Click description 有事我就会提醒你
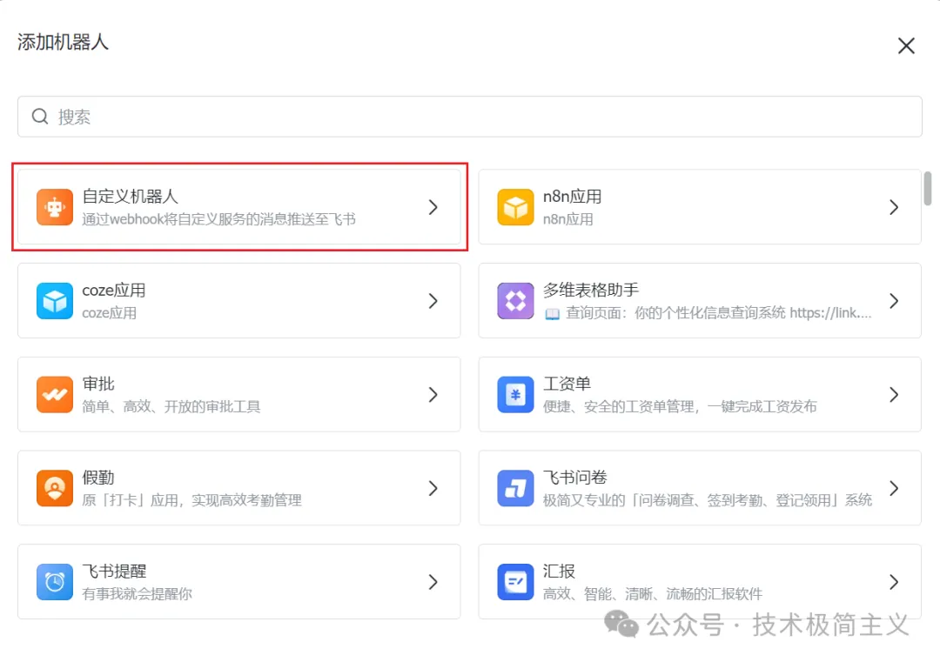 pyautogui.click(x=138, y=593)
